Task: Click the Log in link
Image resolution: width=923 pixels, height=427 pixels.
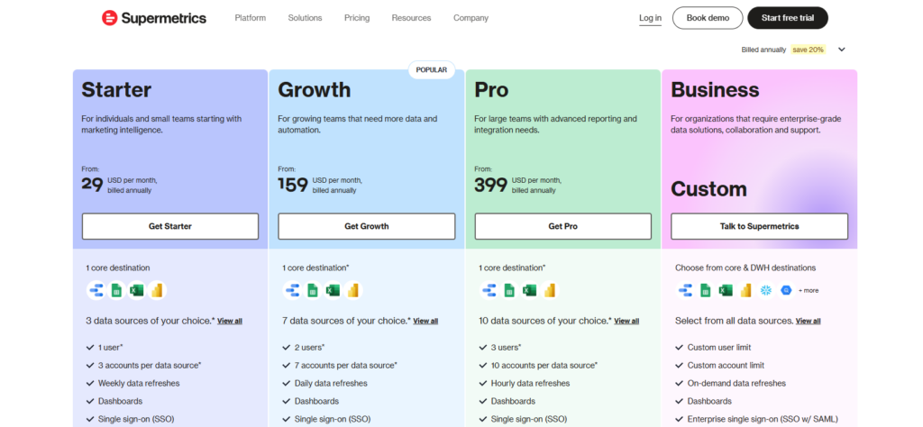Action: (650, 18)
